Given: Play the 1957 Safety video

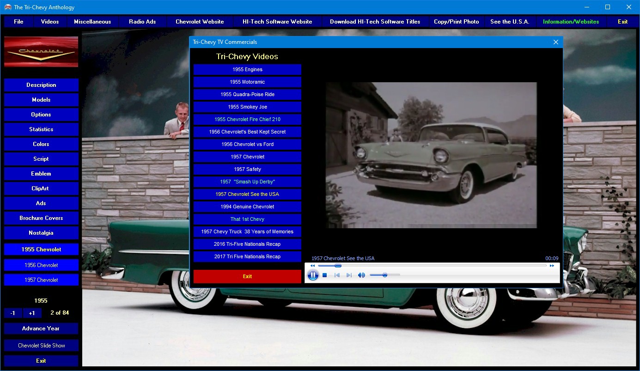Looking at the screenshot, I should tap(247, 169).
